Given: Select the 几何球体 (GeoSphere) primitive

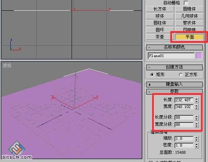Looking at the screenshot, I should tap(189, 16).
